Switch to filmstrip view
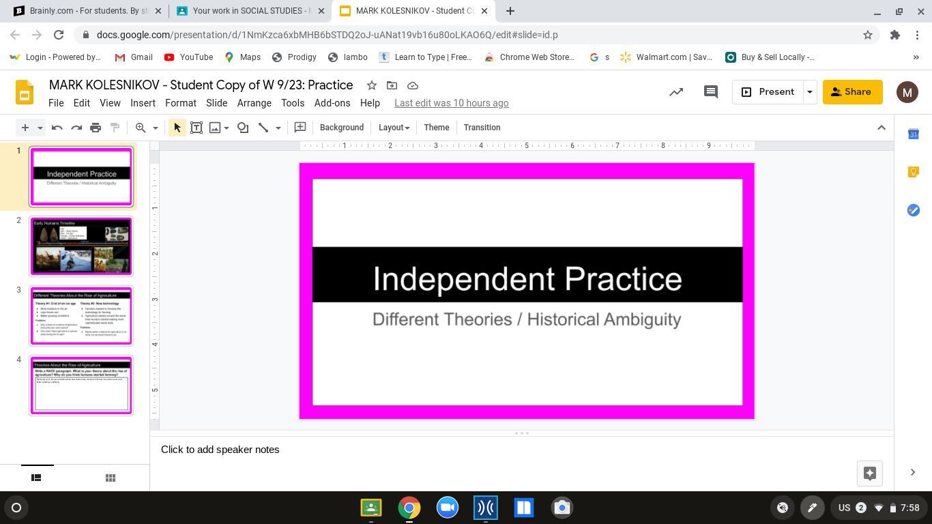This screenshot has width=932, height=524. point(37,478)
